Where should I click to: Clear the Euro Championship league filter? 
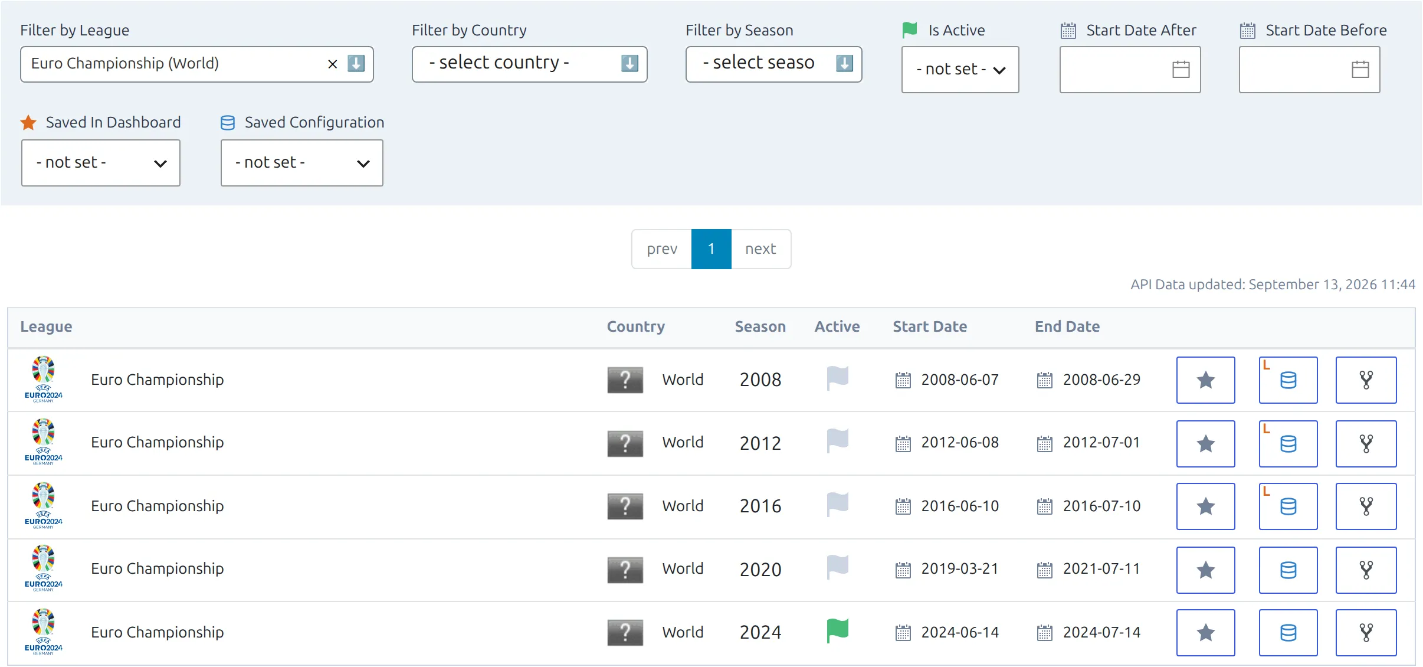coord(333,64)
